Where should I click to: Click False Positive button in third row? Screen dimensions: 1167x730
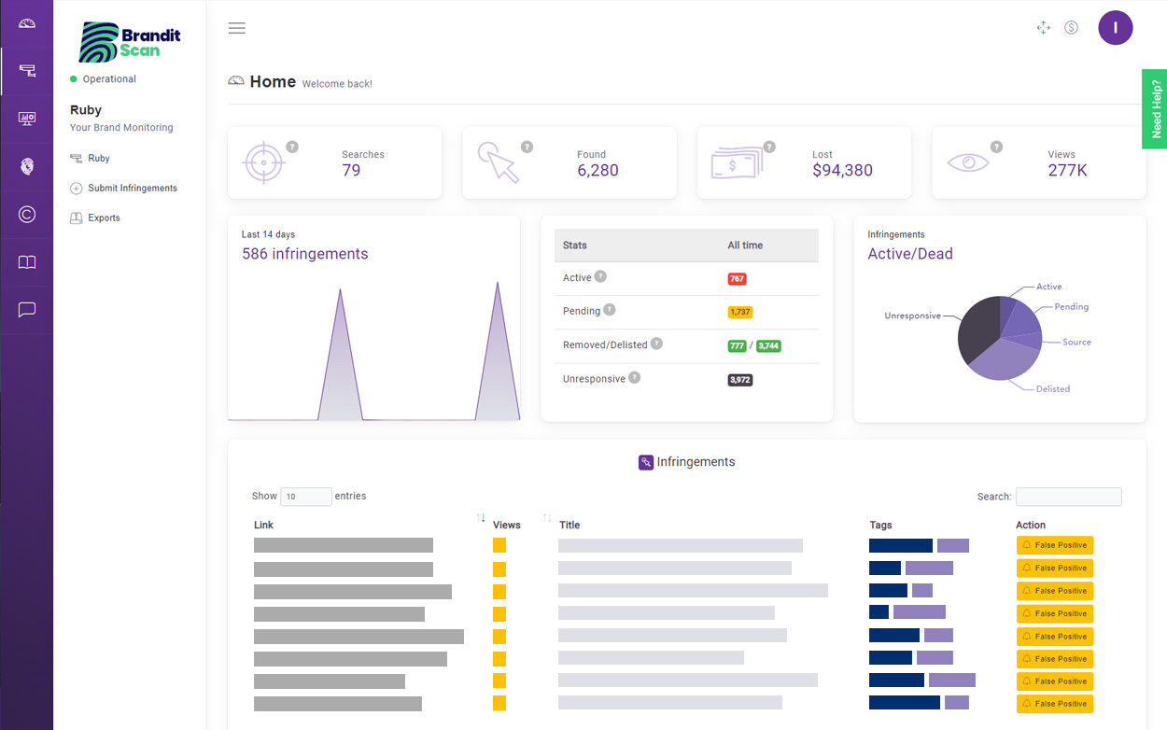[1055, 591]
